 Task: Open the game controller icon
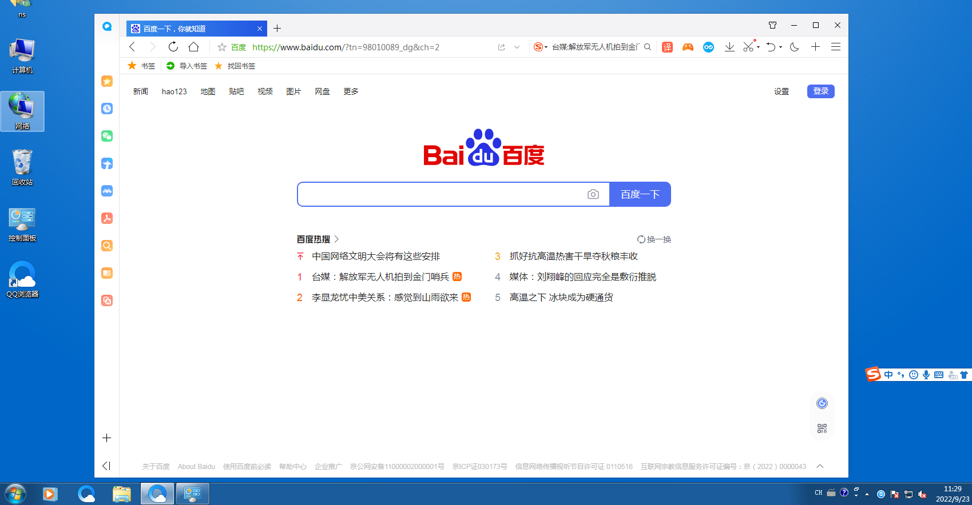pyautogui.click(x=688, y=47)
